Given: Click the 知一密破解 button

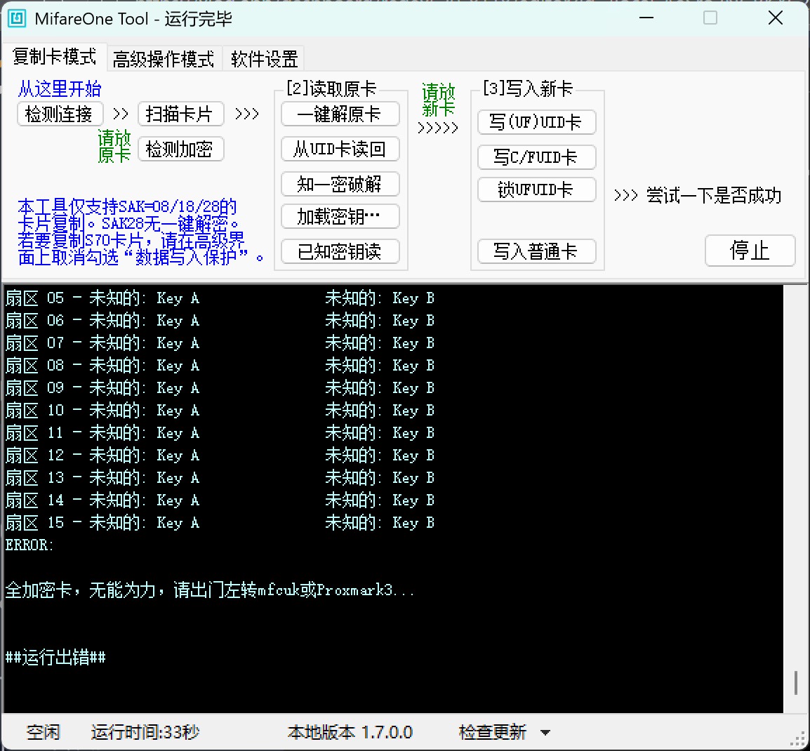Looking at the screenshot, I should click(x=340, y=184).
